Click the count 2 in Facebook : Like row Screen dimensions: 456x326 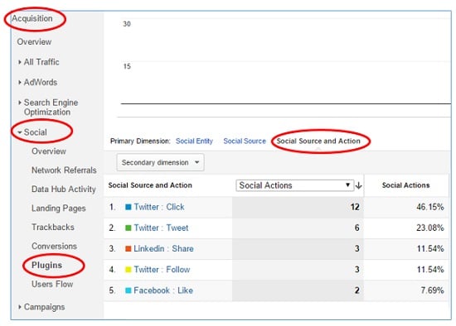pyautogui.click(x=357, y=290)
